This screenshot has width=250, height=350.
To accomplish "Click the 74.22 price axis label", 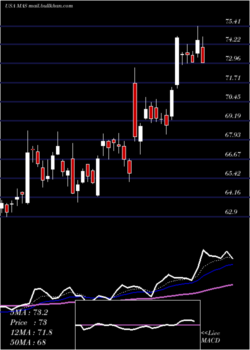I will (233, 39).
